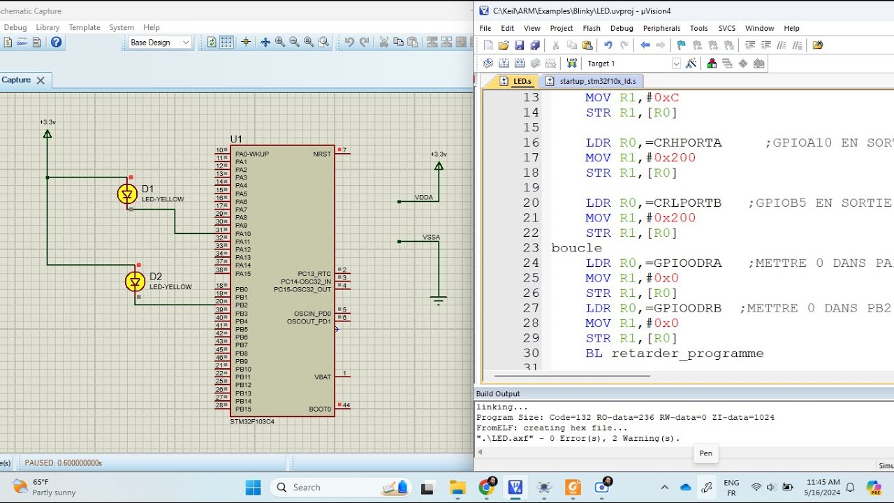Image resolution: width=894 pixels, height=503 pixels.
Task: Build target files in µVision
Action: click(x=504, y=64)
